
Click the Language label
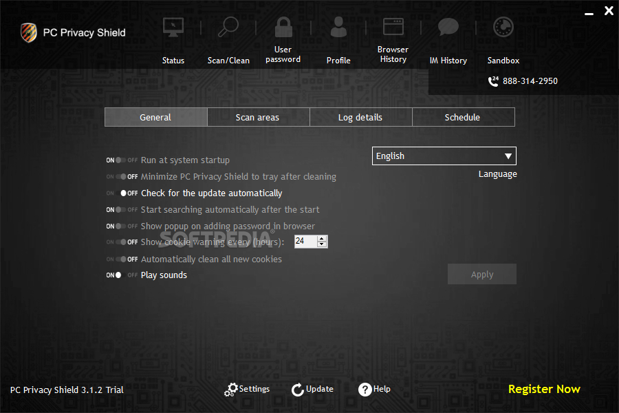pos(498,174)
